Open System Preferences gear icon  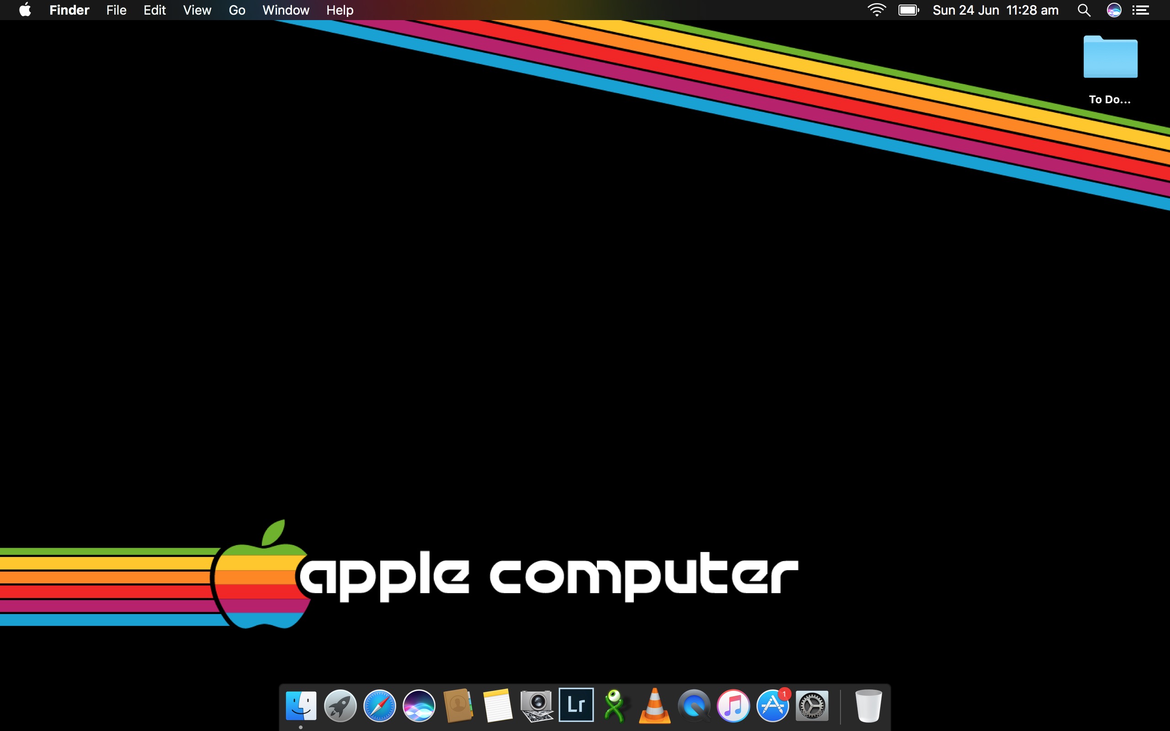tap(812, 705)
